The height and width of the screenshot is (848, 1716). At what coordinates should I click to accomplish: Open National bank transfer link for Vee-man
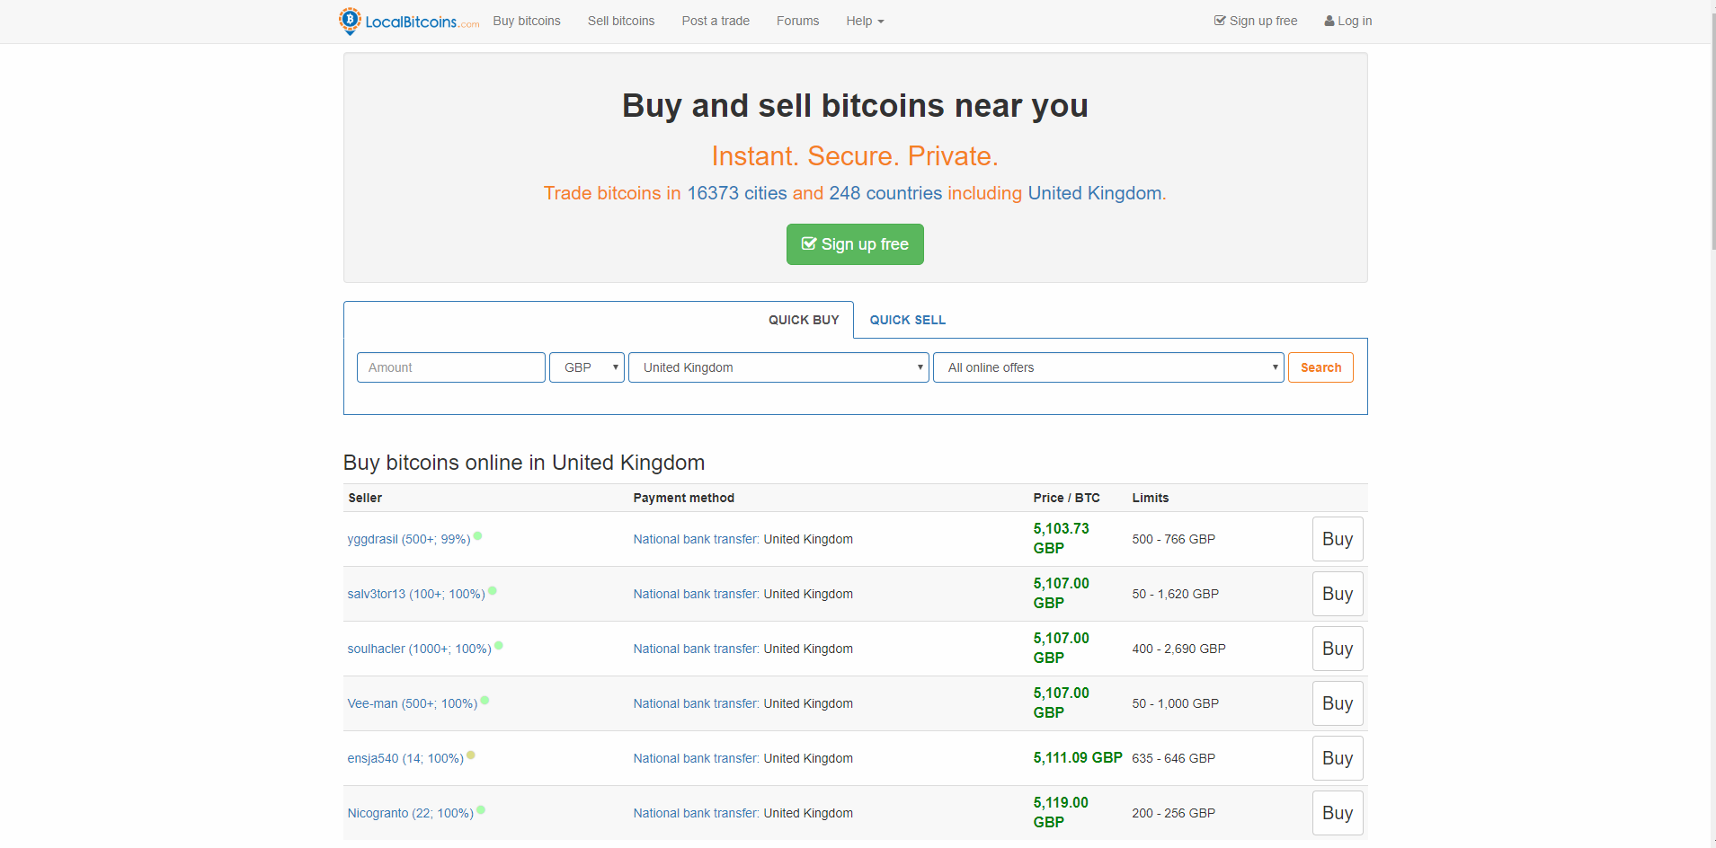pos(696,703)
